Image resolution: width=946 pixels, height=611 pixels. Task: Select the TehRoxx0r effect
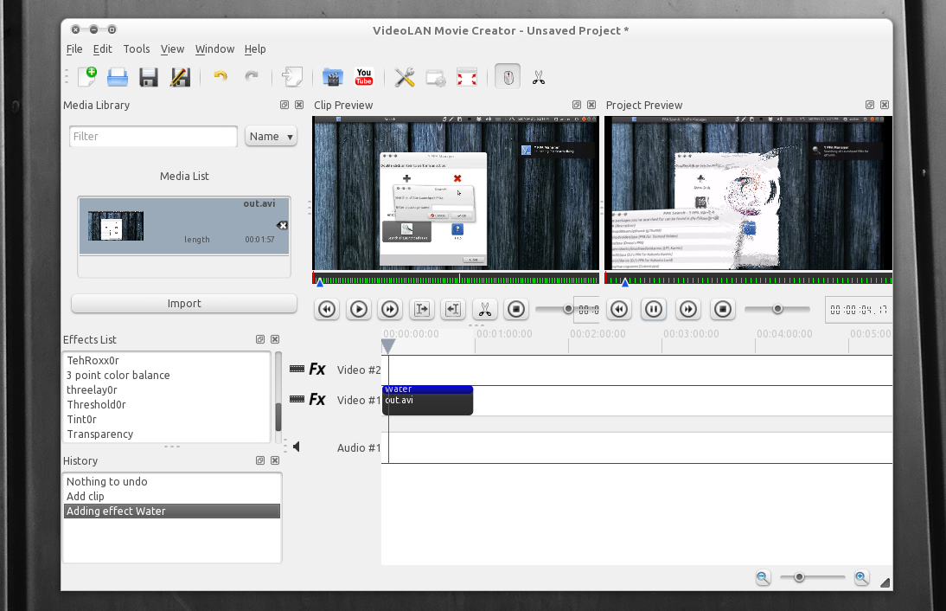pyautogui.click(x=93, y=360)
